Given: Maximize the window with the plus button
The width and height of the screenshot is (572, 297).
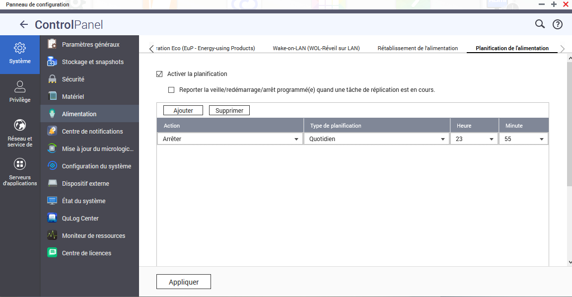Looking at the screenshot, I should tap(554, 4).
